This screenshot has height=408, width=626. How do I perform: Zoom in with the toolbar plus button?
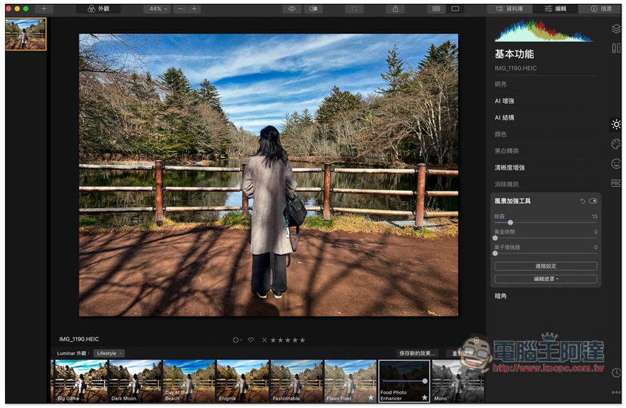tap(195, 9)
